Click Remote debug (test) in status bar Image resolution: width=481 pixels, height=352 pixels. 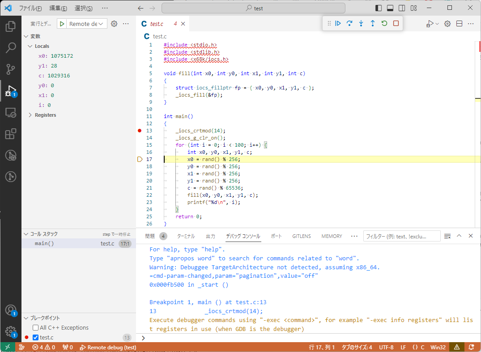pyautogui.click(x=108, y=348)
